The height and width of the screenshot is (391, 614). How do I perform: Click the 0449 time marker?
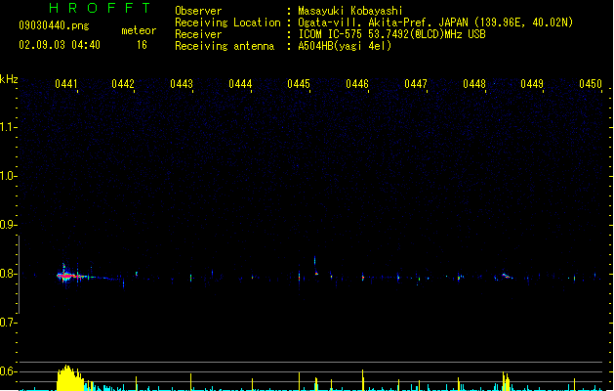point(532,84)
